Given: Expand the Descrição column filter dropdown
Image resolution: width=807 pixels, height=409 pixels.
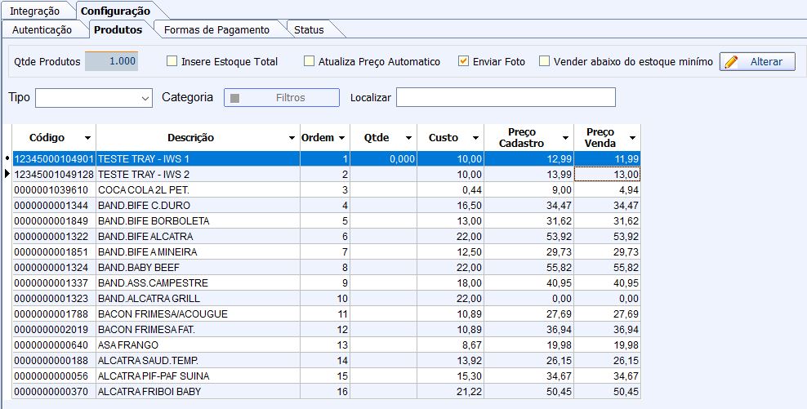Looking at the screenshot, I should pyautogui.click(x=292, y=138).
